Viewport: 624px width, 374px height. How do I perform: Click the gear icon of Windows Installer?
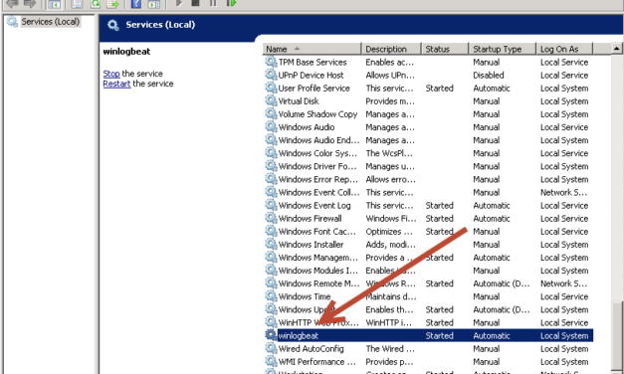(271, 244)
